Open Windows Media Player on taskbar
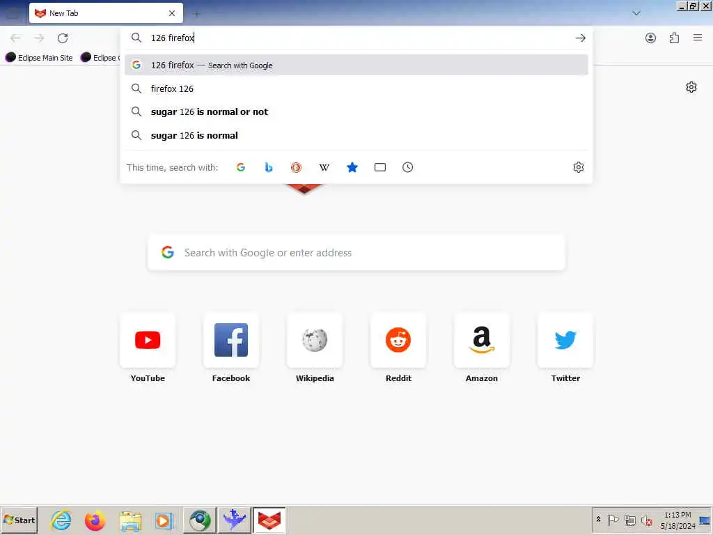 coord(164,520)
